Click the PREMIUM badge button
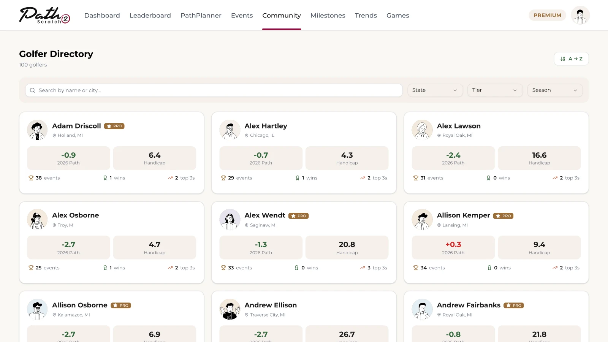 [547, 15]
